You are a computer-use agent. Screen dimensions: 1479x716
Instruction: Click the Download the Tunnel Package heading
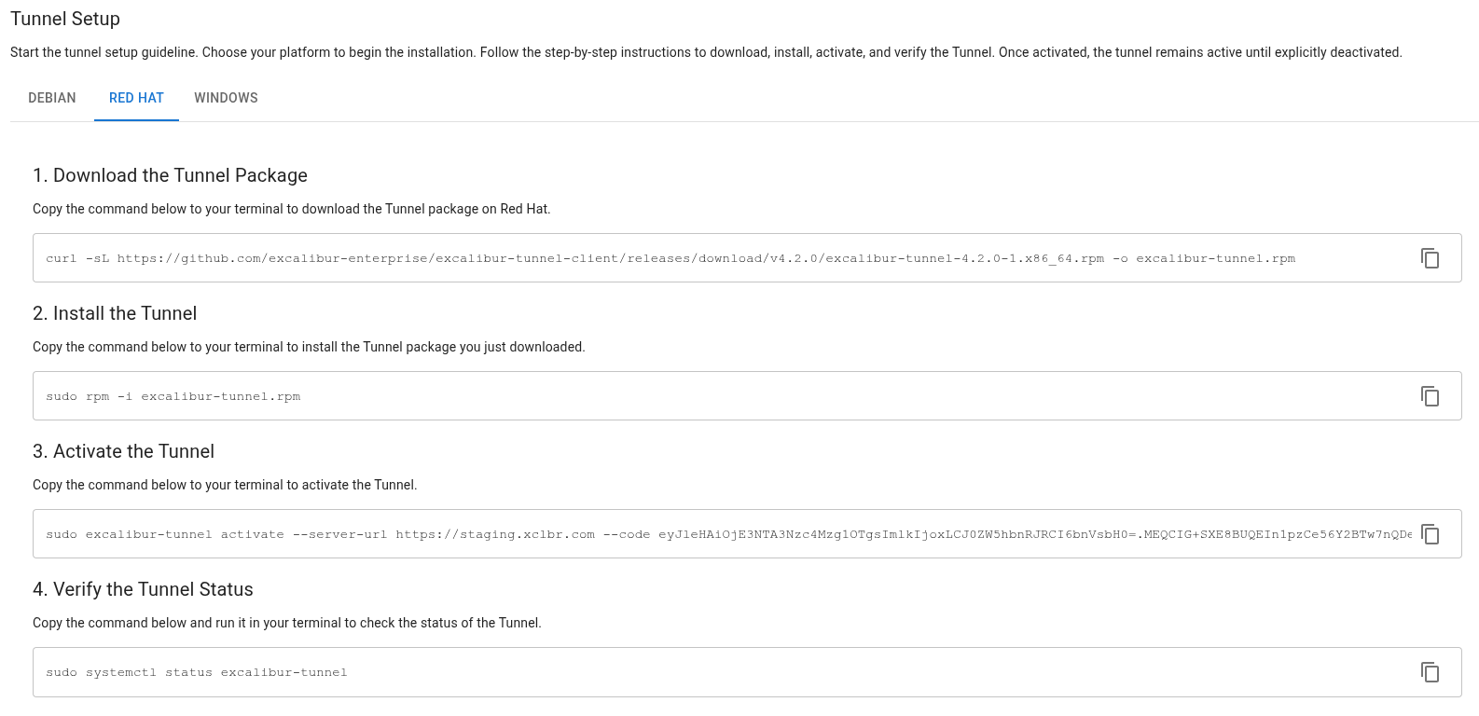[170, 175]
